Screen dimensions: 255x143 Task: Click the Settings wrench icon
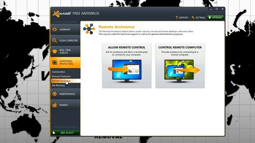click(x=193, y=17)
